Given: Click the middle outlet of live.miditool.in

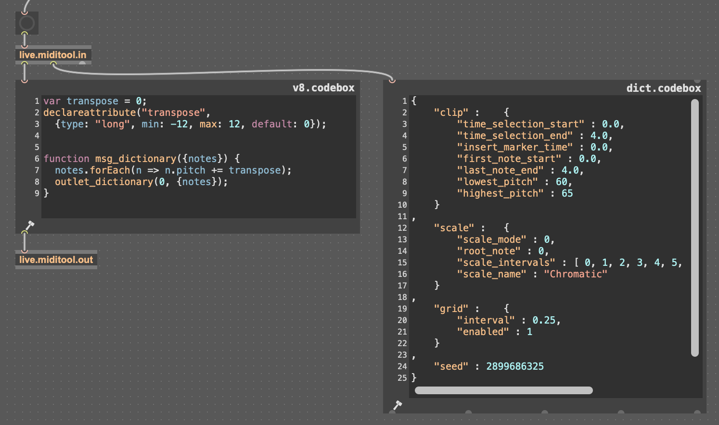Looking at the screenshot, I should pyautogui.click(x=53, y=63).
